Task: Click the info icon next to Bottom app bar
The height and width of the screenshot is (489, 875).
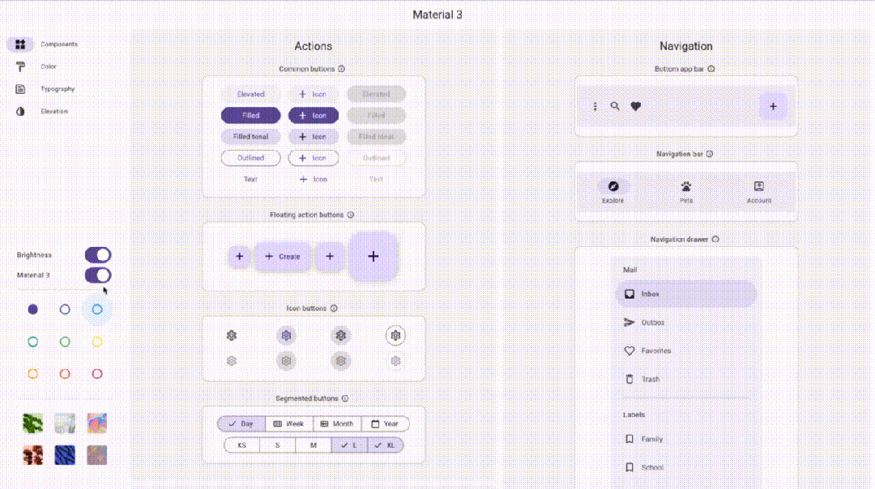Action: pos(711,69)
